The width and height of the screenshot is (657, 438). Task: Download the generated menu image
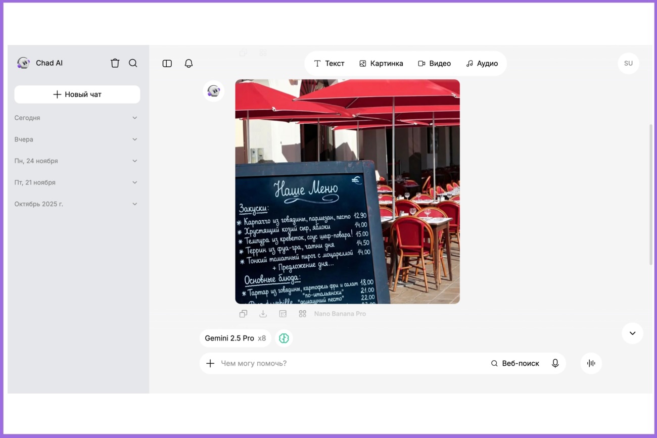[263, 314]
